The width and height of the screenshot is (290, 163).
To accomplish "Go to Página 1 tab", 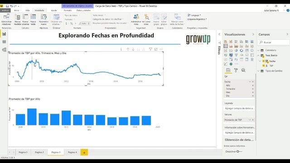I will point(23,152).
